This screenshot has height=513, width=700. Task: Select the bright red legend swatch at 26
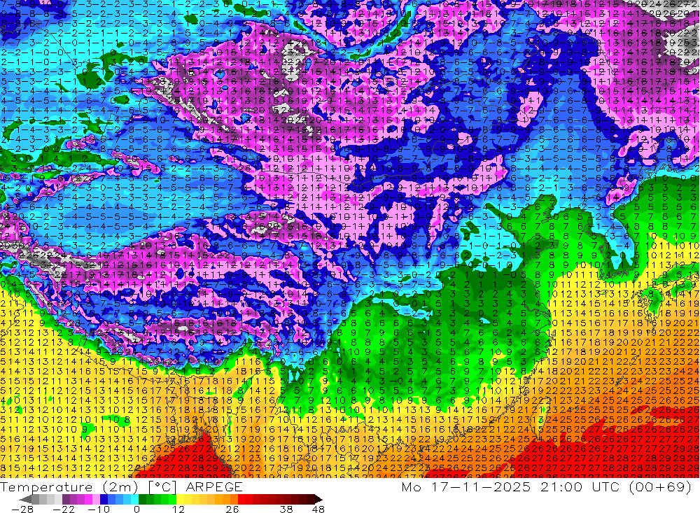click(x=241, y=499)
